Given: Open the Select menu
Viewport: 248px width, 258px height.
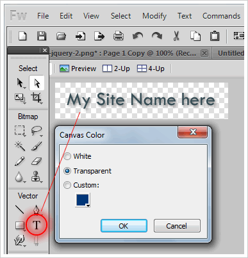Looking at the screenshot, I should tap(120, 16).
